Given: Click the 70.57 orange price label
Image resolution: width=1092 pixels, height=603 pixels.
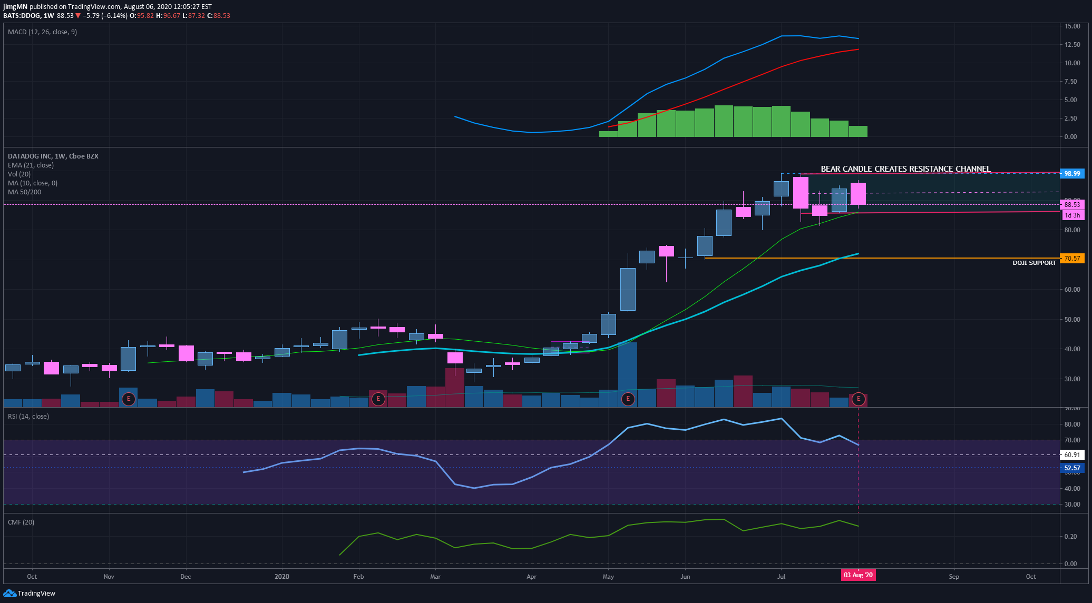Looking at the screenshot, I should pos(1072,259).
